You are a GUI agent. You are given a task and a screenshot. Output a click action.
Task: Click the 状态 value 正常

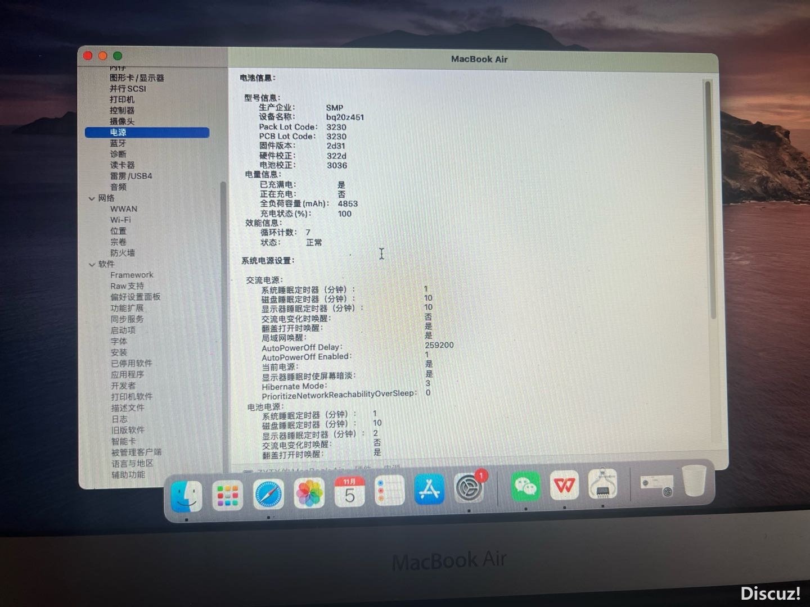pyautogui.click(x=314, y=242)
